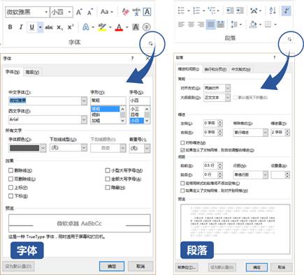Open Paragraph dialog launcher in 段落 group
The height and width of the screenshot is (275, 304).
pyautogui.click(x=289, y=39)
